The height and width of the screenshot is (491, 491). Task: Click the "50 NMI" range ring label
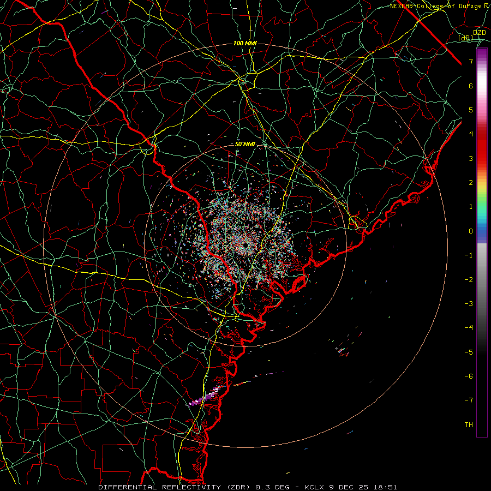tap(245, 145)
